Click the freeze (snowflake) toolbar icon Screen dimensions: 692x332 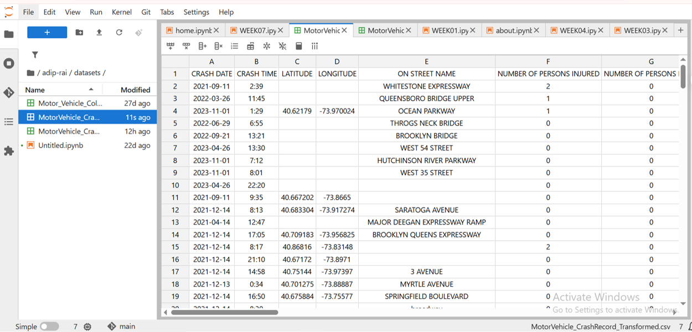point(267,46)
